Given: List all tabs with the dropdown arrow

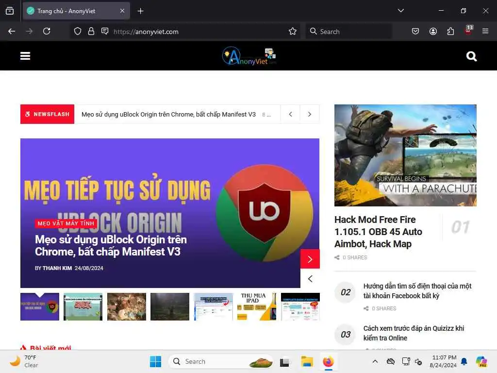Looking at the screenshot, I should click(x=400, y=11).
